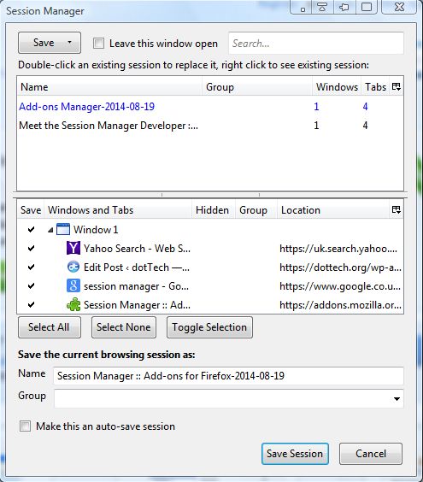Select the Add-ons Manager-2014-08-19 session
Image resolution: width=423 pixels, height=482 pixels.
coord(86,107)
